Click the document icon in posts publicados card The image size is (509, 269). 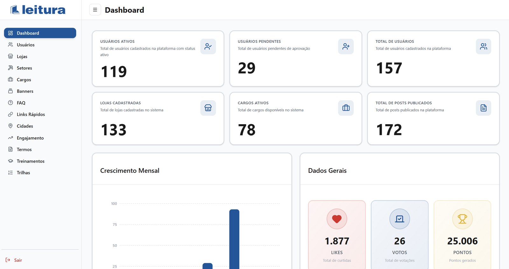(x=484, y=108)
